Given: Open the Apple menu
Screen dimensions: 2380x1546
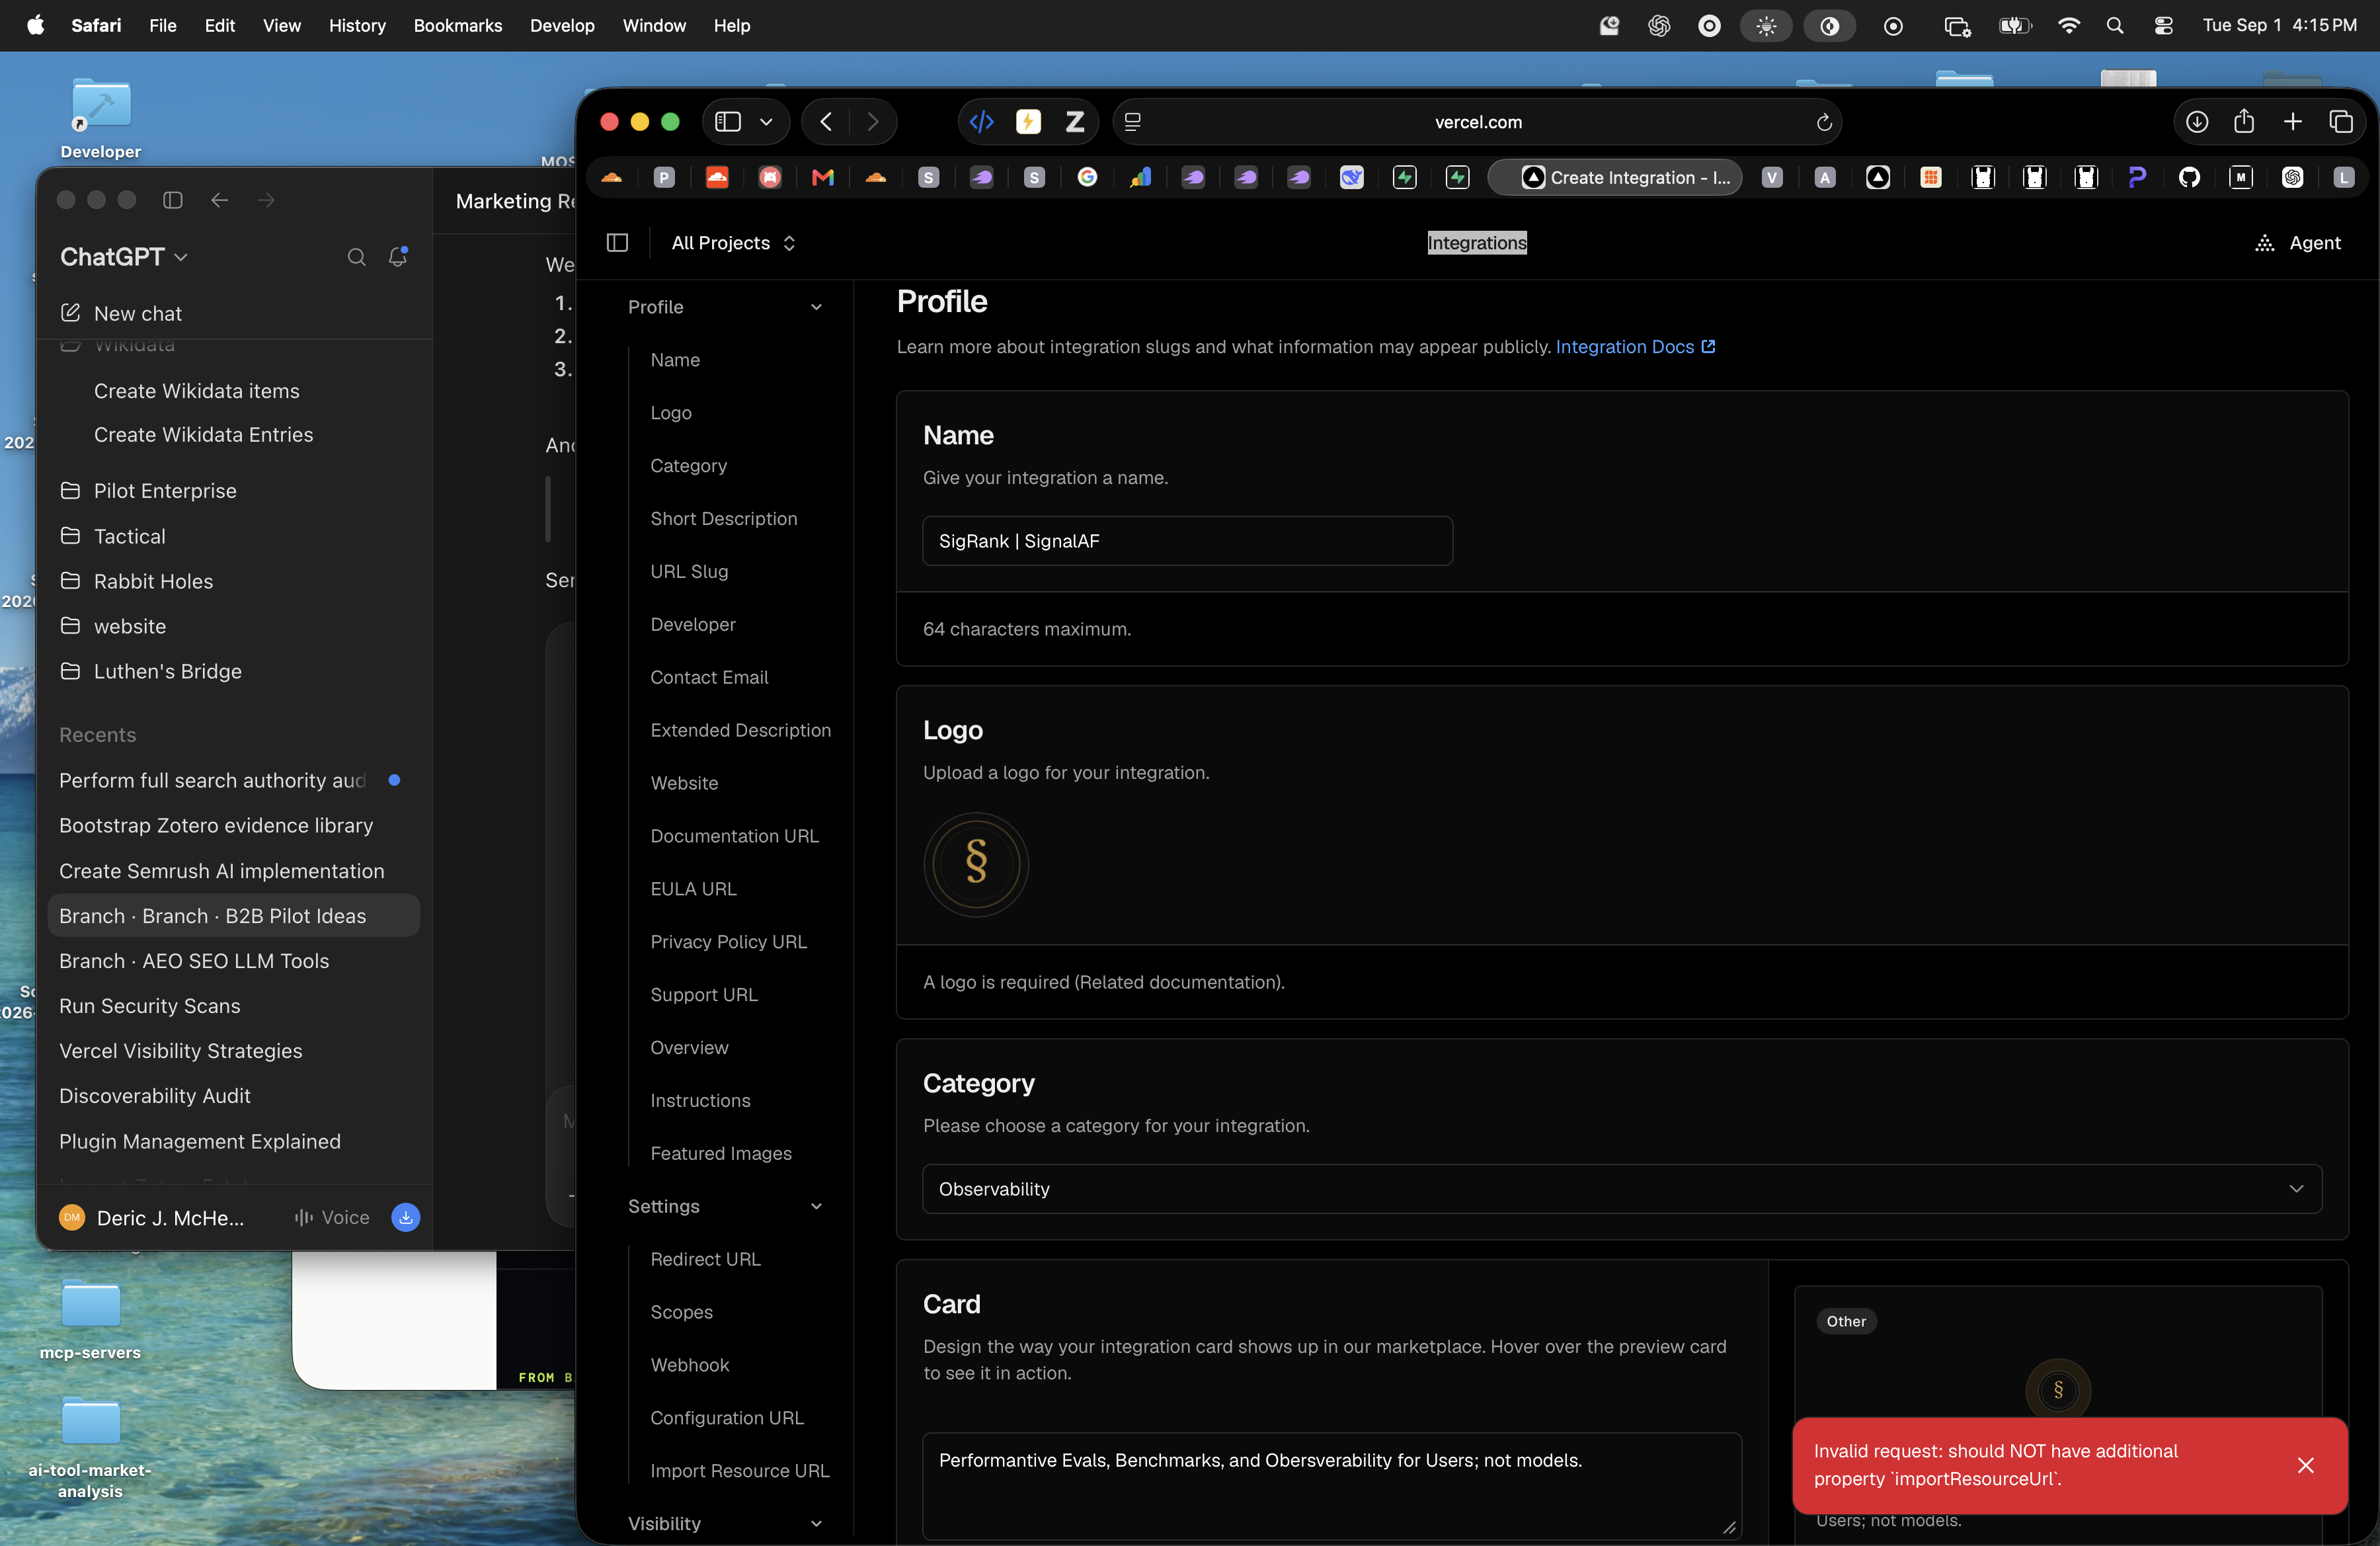Looking at the screenshot, I should [x=36, y=25].
